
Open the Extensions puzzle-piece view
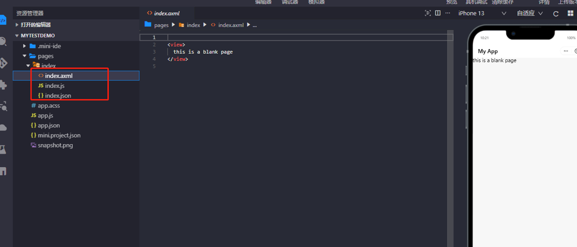coord(3,85)
